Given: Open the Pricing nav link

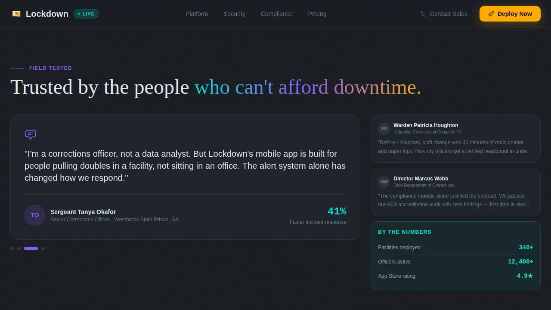Looking at the screenshot, I should coord(317,14).
